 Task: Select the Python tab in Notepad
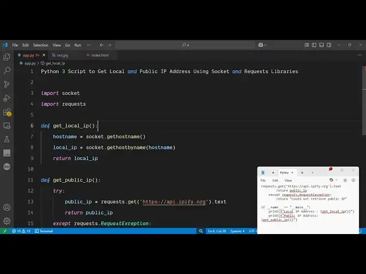[284, 172]
